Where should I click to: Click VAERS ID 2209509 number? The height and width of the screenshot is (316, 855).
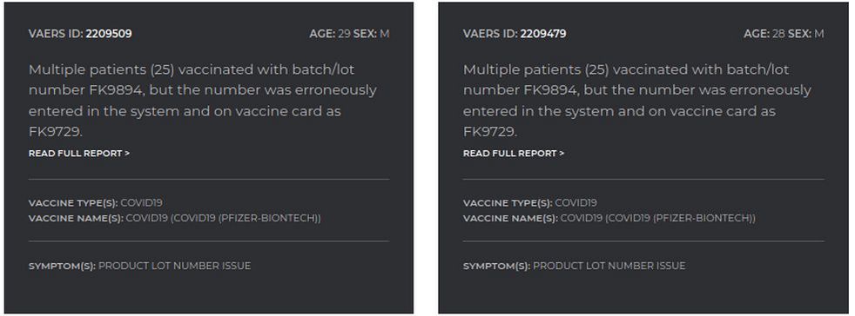click(x=109, y=34)
